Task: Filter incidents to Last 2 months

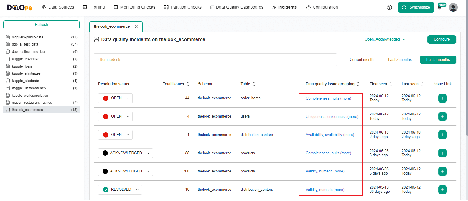Action: coord(400,60)
